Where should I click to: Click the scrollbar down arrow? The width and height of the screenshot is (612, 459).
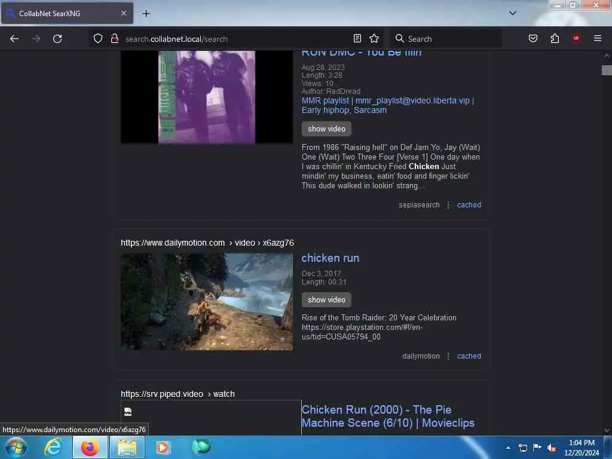point(607,430)
